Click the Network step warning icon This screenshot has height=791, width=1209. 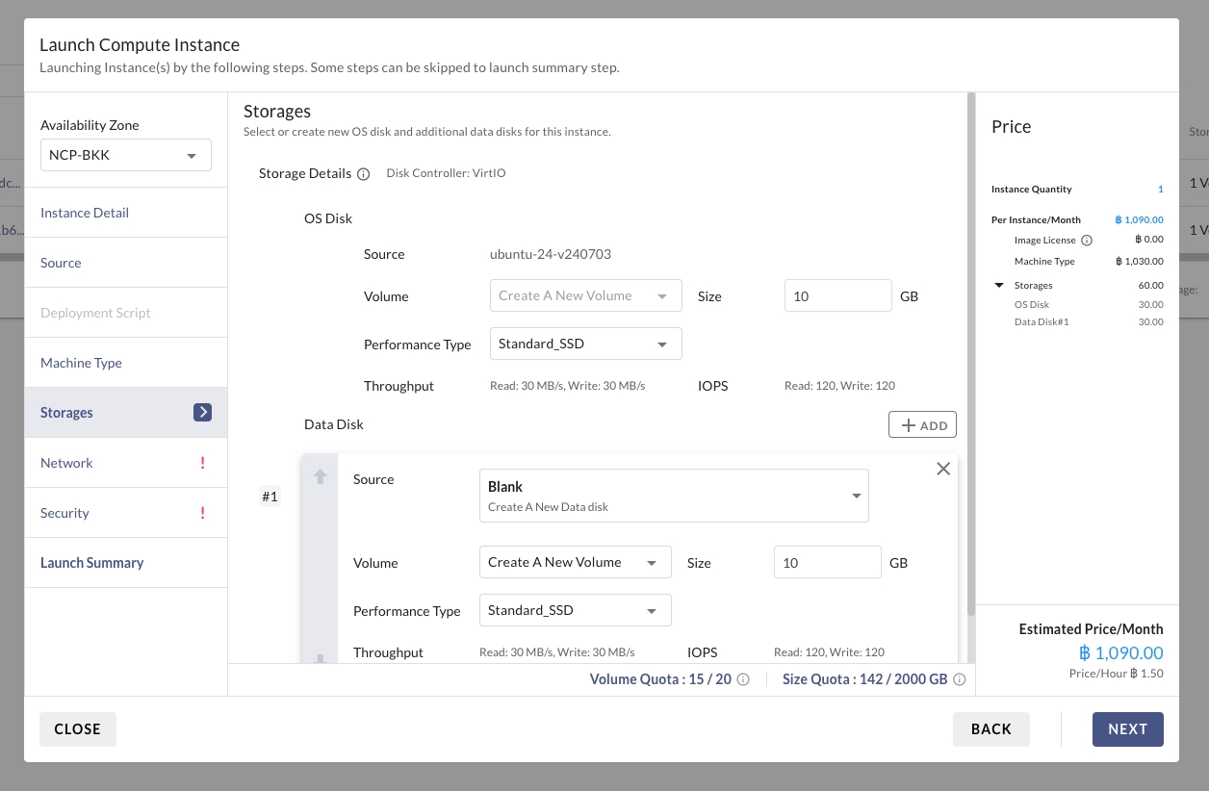click(x=202, y=463)
